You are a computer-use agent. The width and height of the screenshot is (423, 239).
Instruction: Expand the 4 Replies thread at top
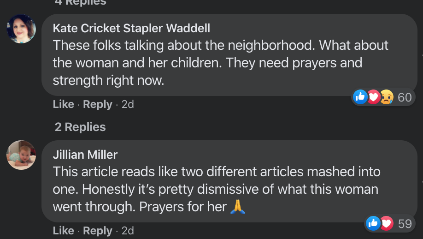click(x=80, y=2)
